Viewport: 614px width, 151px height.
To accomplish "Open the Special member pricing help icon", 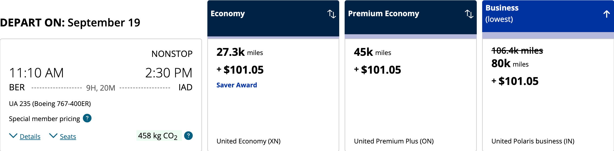I will click(87, 118).
